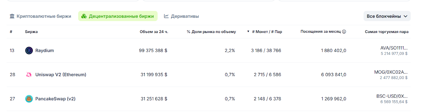The height and width of the screenshot is (112, 427).
Task: Click the AVA/SO1111... trading pair link
Action: (x=394, y=48)
